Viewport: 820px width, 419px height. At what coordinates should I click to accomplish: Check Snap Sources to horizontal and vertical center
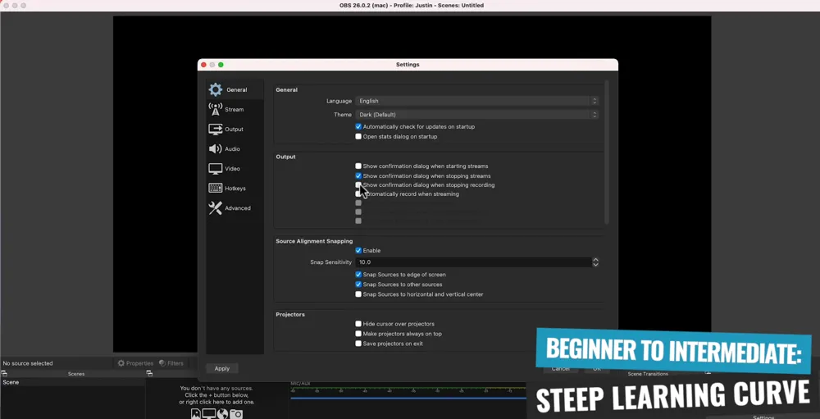pyautogui.click(x=358, y=294)
